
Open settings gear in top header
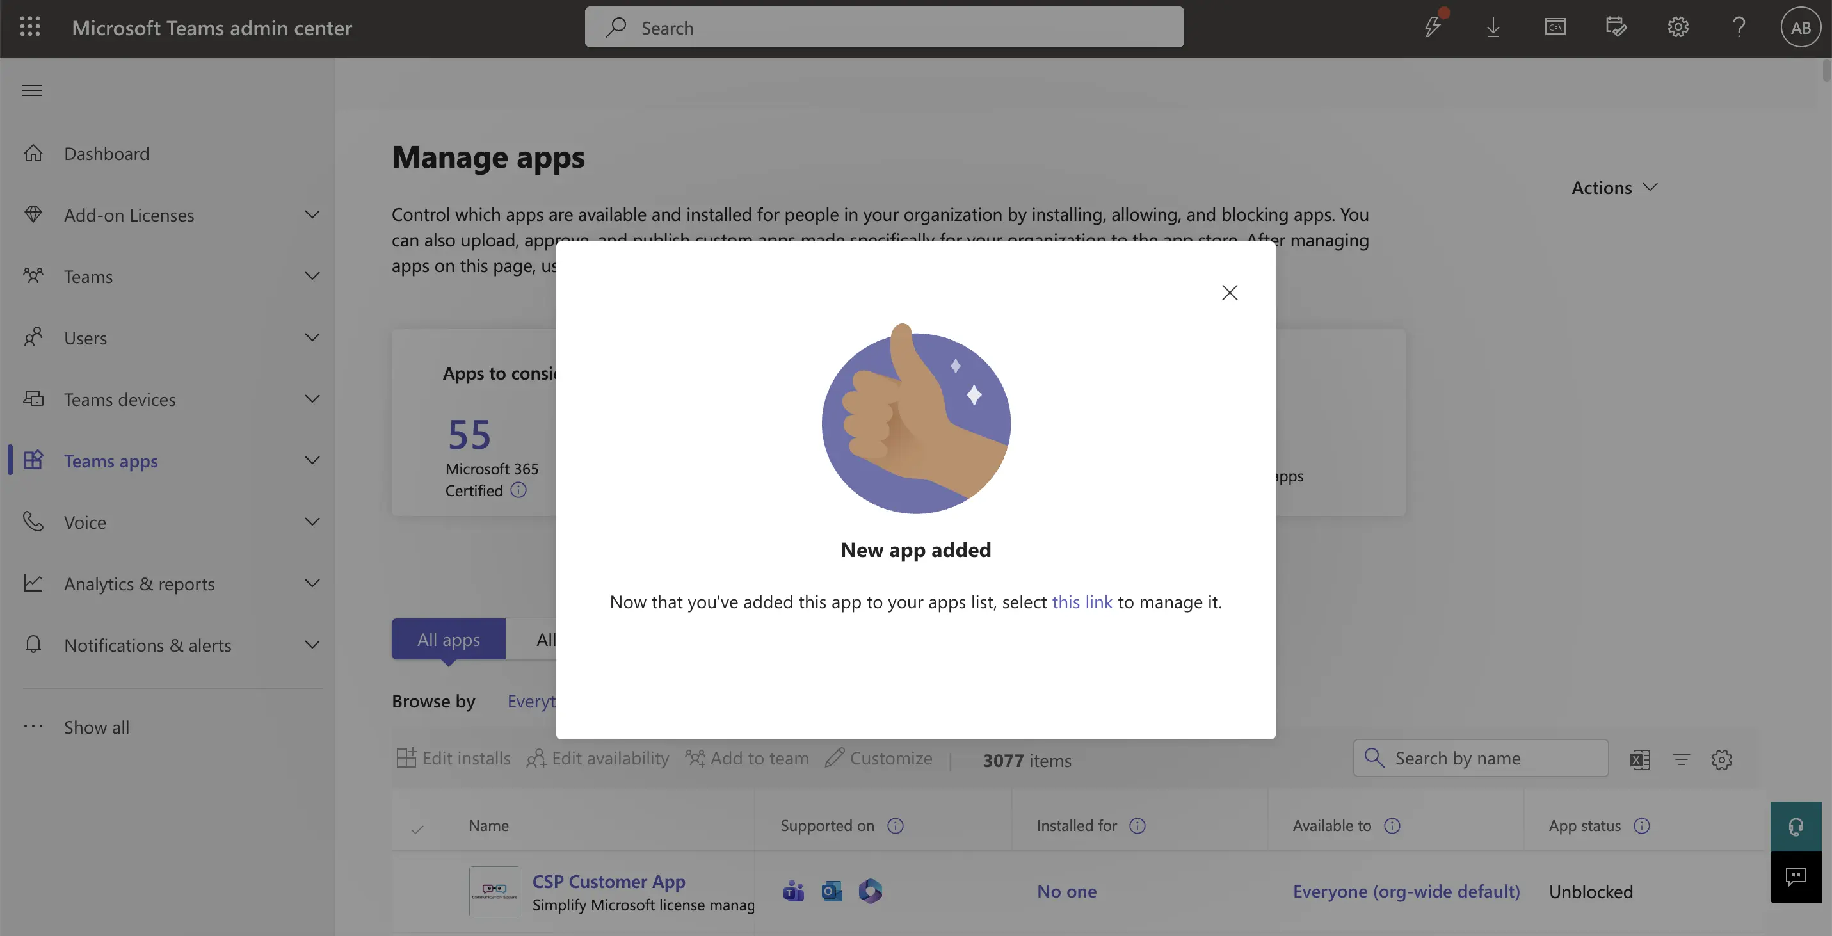pyautogui.click(x=1678, y=27)
